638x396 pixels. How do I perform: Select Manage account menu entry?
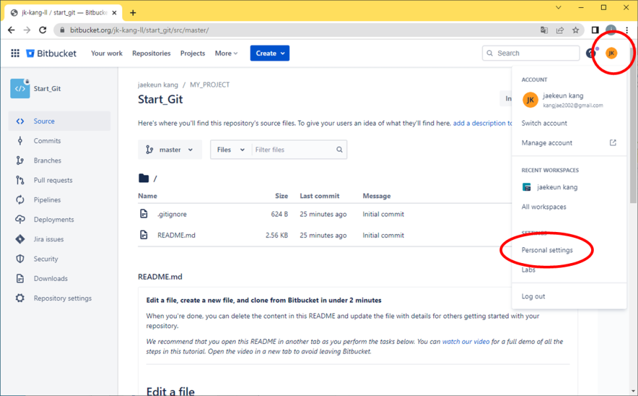coord(569,143)
